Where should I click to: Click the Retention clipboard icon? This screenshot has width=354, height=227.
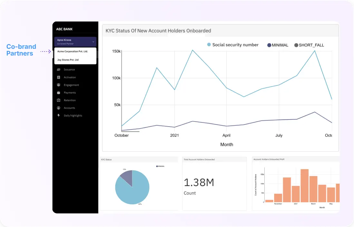tap(58, 100)
